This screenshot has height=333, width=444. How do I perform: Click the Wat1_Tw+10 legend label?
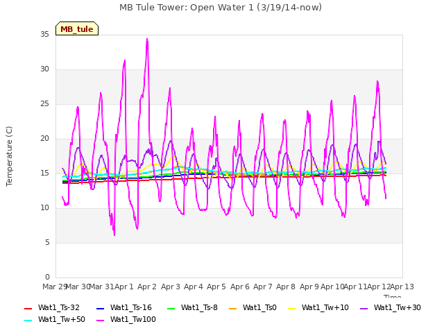325,307
